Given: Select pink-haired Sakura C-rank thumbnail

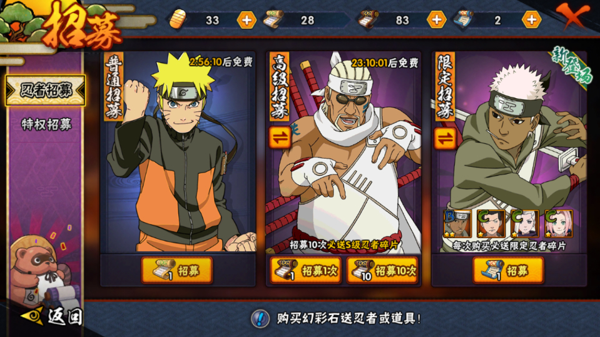Looking at the screenshot, I should [559, 224].
